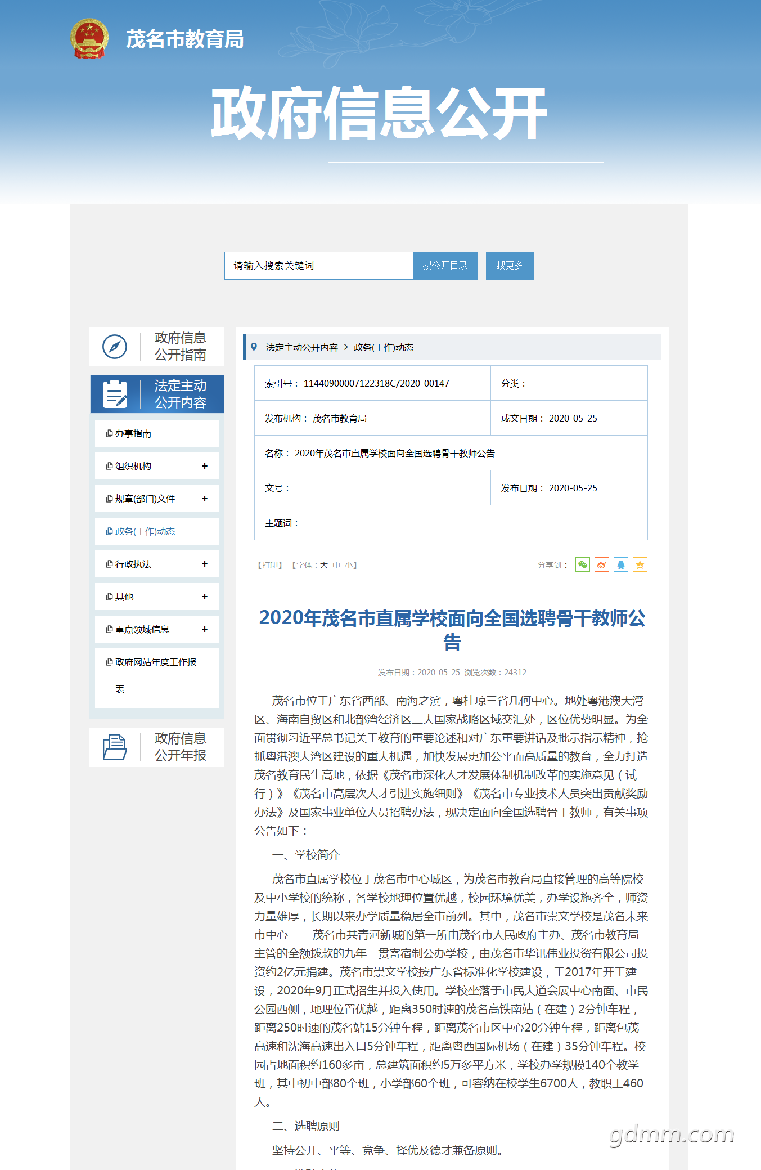This screenshot has height=1170, width=761.
Task: Click the clipboard icon for 法定主动公开内容
Action: pyautogui.click(x=115, y=394)
